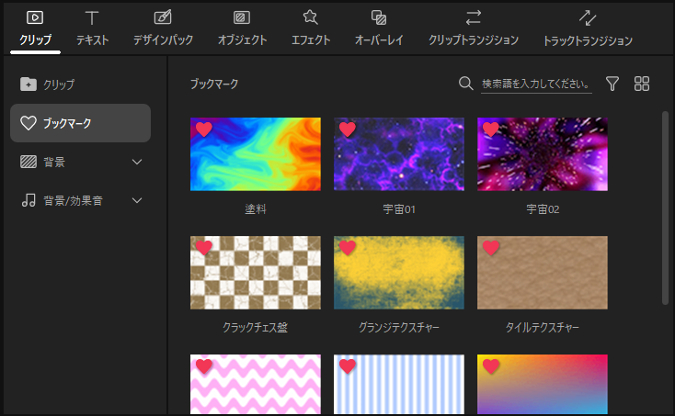This screenshot has height=416, width=675.
Task: Open the filter funnel icon
Action: [612, 84]
